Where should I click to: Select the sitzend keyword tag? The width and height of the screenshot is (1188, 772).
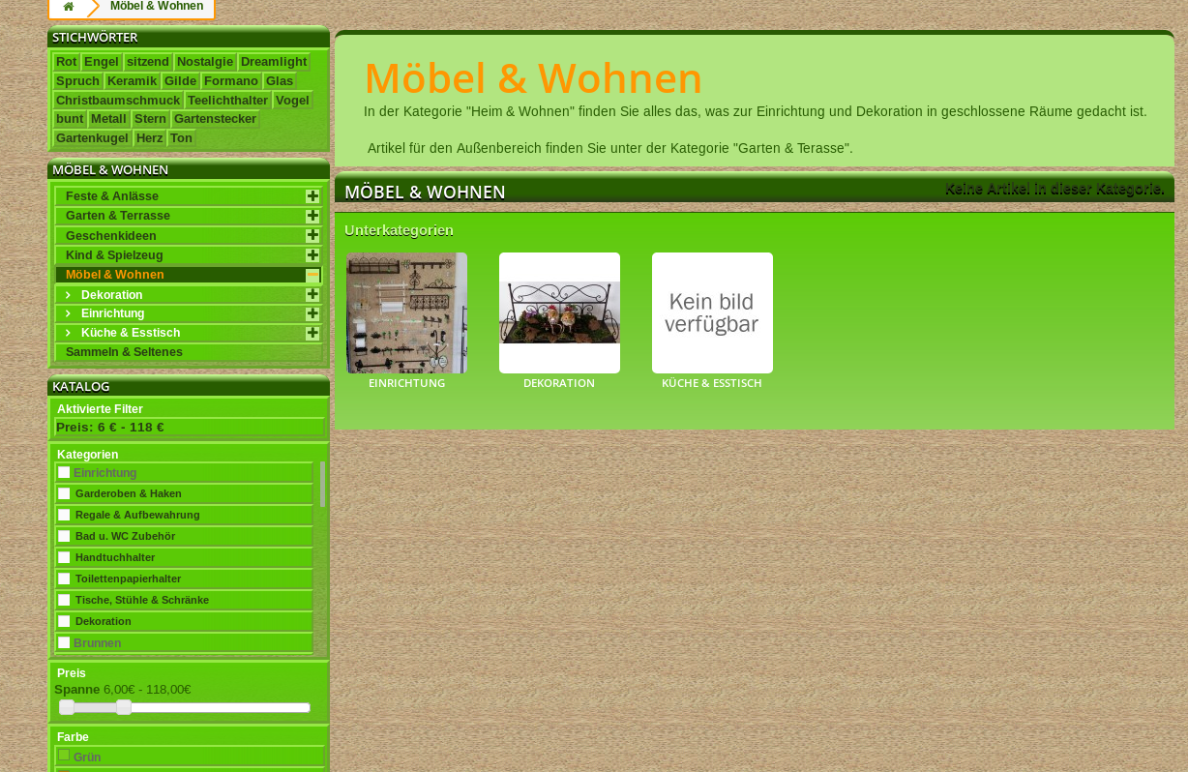148,62
